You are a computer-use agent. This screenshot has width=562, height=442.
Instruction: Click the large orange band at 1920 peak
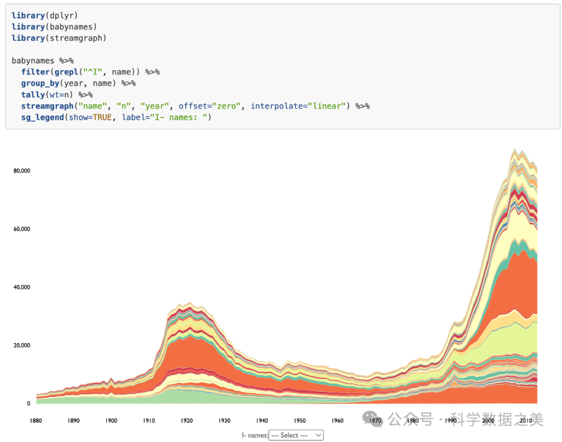pos(187,352)
